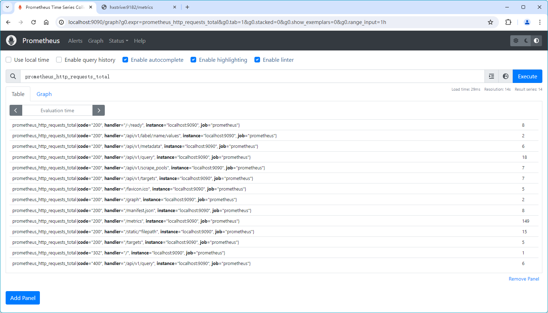
Task: Select the auto contrast theme icon
Action: [536, 41]
